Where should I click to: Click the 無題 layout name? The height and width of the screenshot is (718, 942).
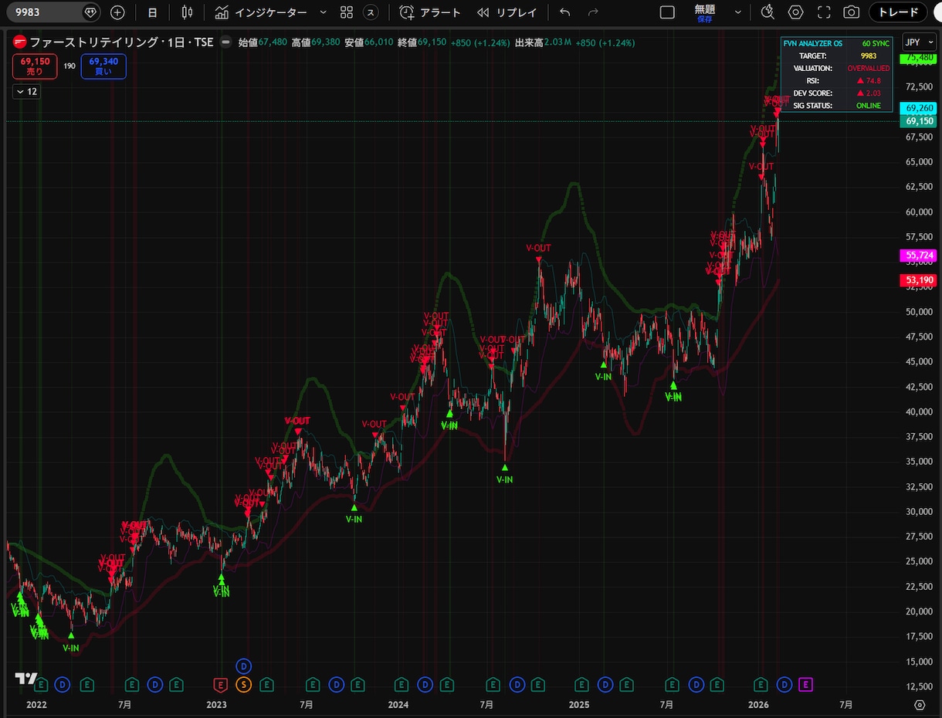tap(704, 9)
